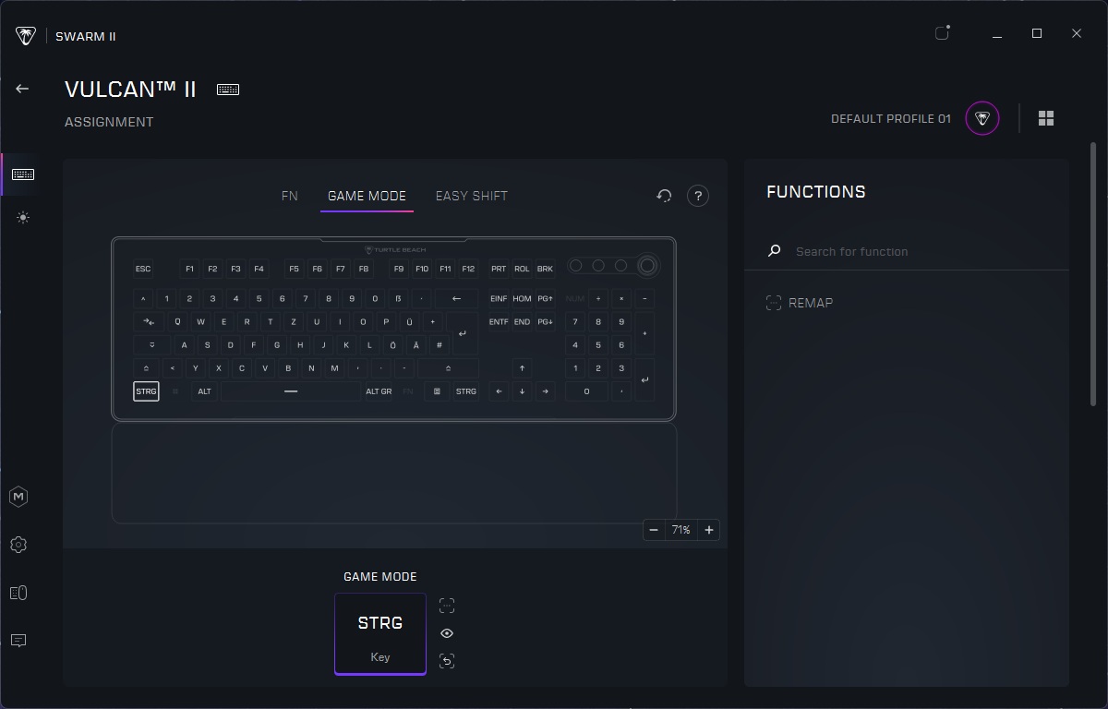Image resolution: width=1108 pixels, height=709 pixels.
Task: Select the ROL key on the keyboard layout
Action: 522,269
